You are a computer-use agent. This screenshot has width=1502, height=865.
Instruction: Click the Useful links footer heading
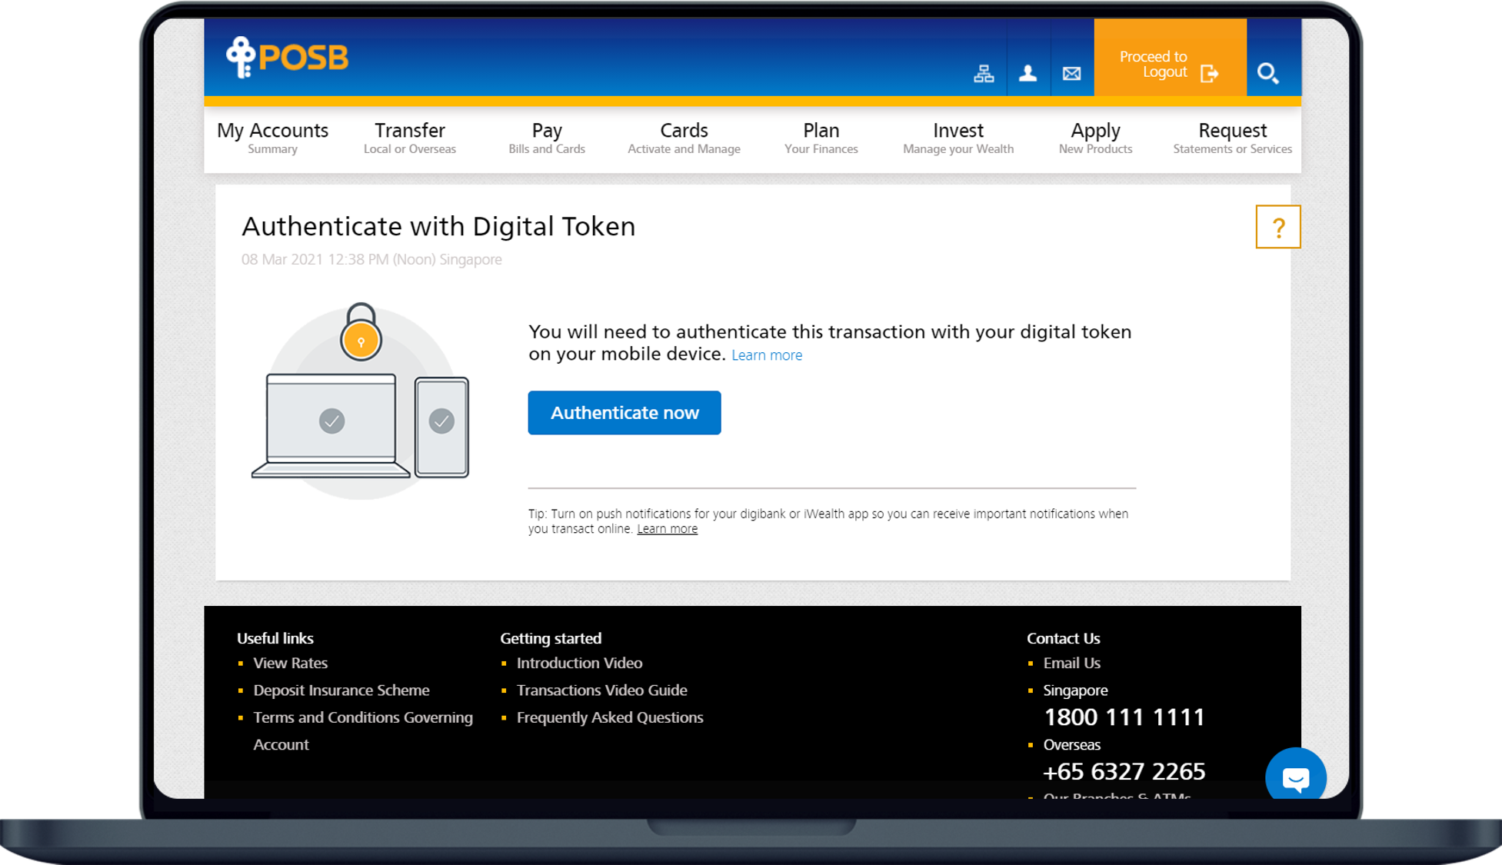click(275, 638)
